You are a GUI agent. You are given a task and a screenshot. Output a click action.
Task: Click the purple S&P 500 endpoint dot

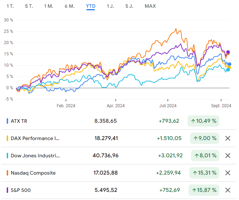[228, 52]
